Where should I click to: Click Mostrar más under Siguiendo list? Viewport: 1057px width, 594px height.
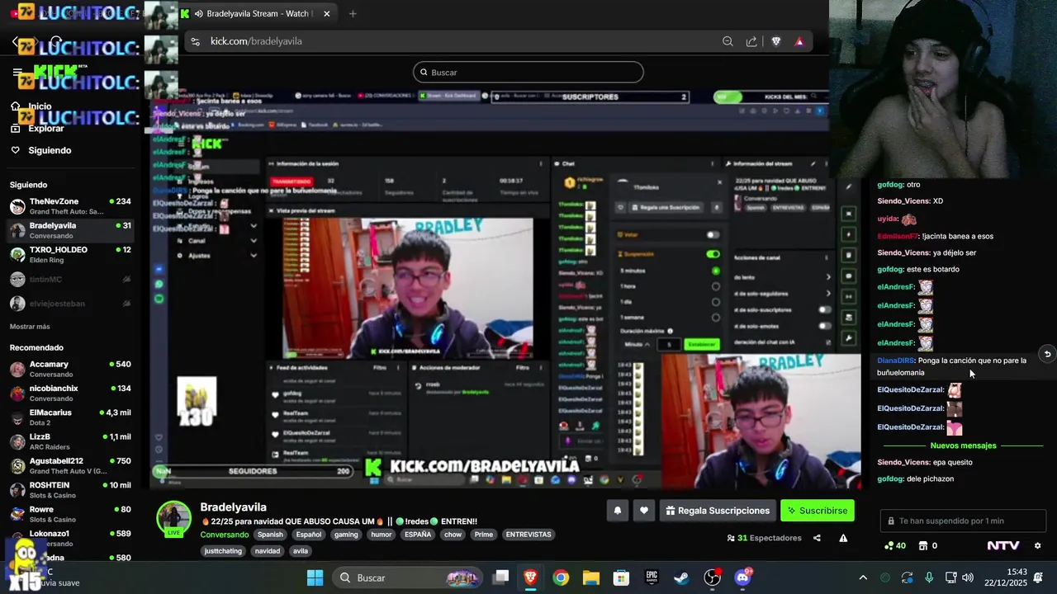tap(30, 327)
